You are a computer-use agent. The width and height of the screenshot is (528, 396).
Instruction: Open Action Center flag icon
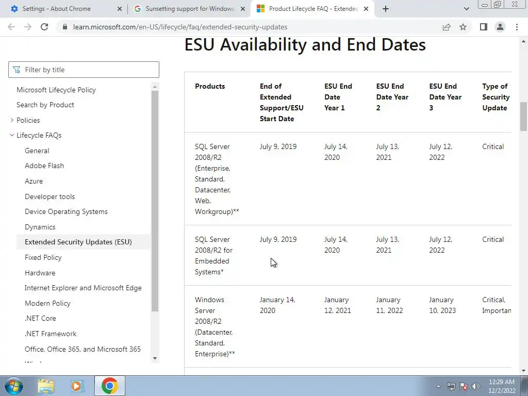point(464,386)
